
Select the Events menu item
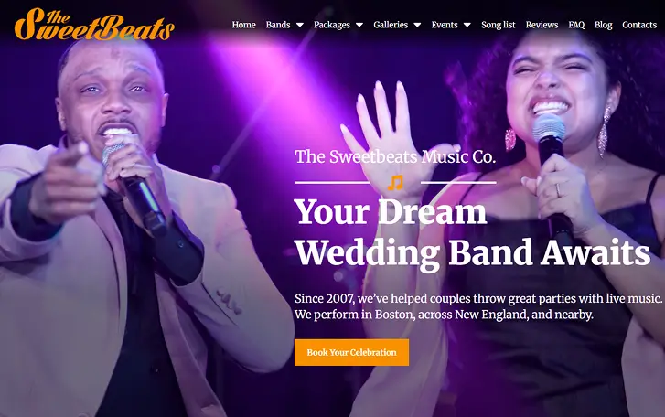click(x=445, y=25)
